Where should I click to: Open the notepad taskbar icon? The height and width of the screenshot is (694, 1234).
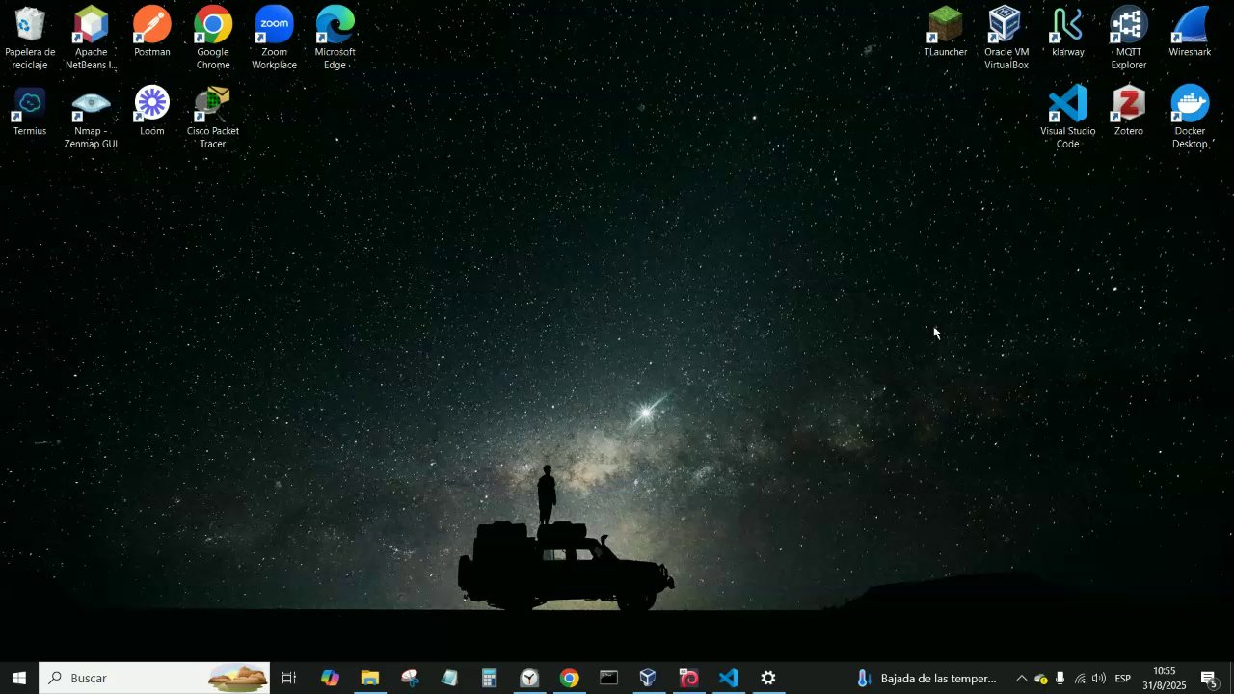pos(450,678)
